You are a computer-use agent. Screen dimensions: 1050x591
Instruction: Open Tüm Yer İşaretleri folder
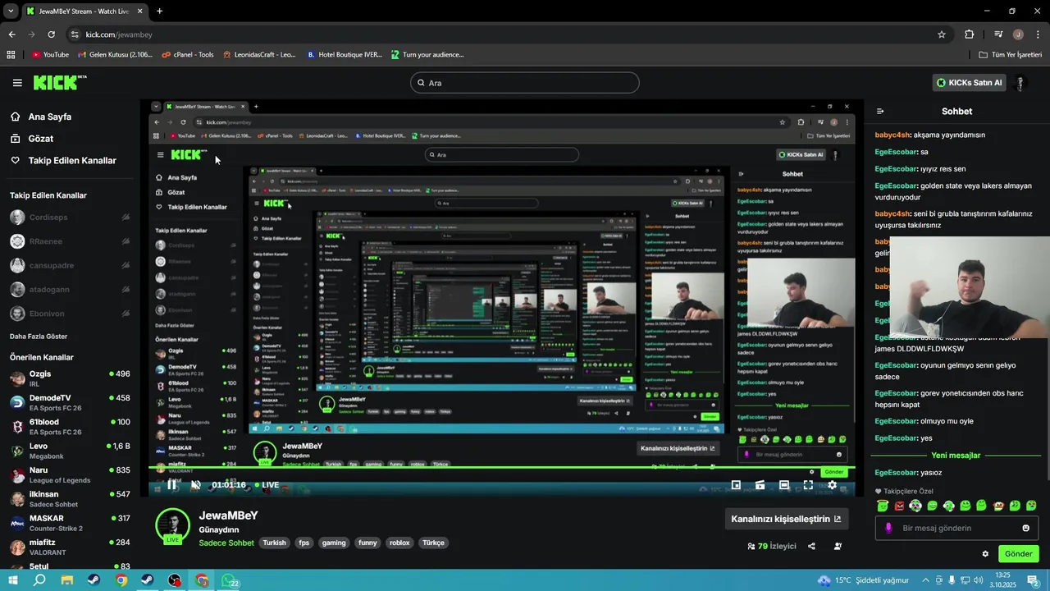coord(1010,55)
